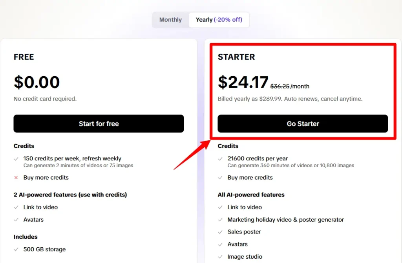Click the FREE plan heading
Image resolution: width=402 pixels, height=263 pixels.
24,57
